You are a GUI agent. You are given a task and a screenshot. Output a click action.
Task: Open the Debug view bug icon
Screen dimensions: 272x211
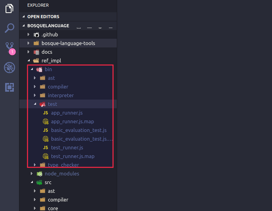pos(10,68)
